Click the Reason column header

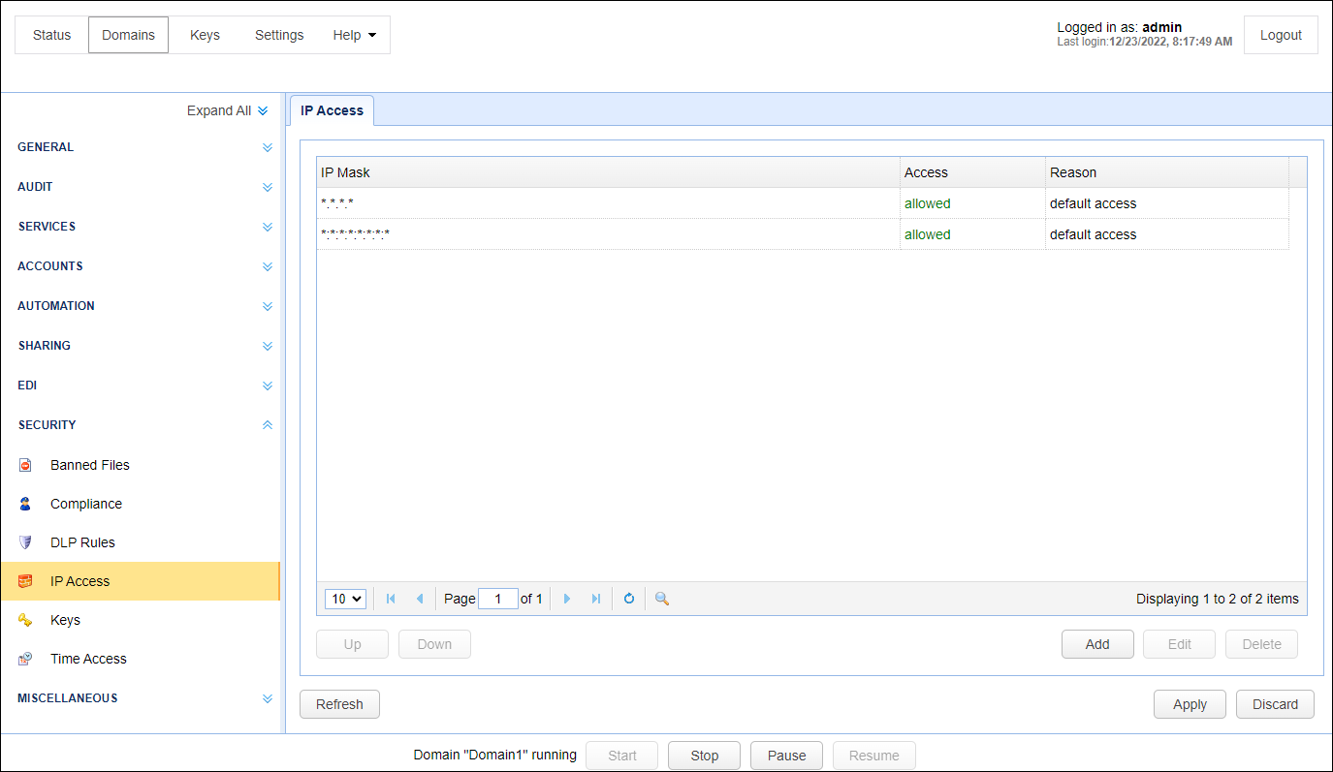pos(1167,172)
